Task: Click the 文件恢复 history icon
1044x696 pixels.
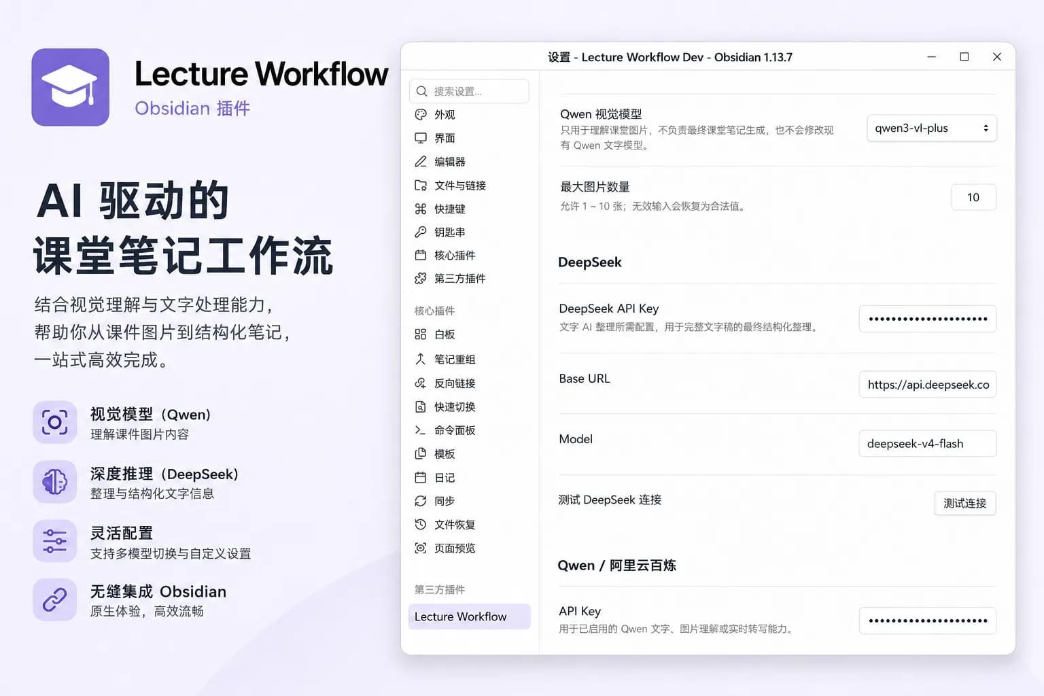Action: pyautogui.click(x=421, y=525)
